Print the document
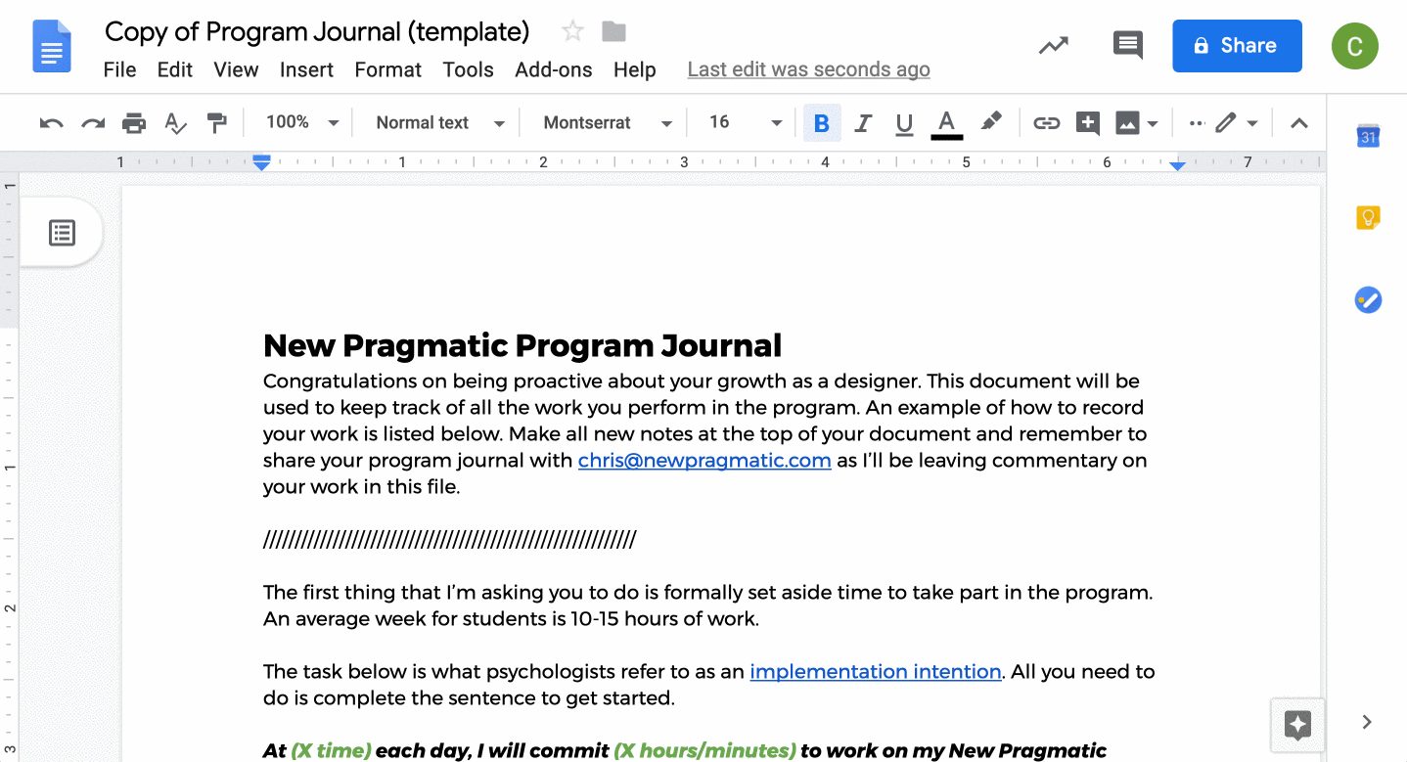This screenshot has height=762, width=1407. point(134,123)
